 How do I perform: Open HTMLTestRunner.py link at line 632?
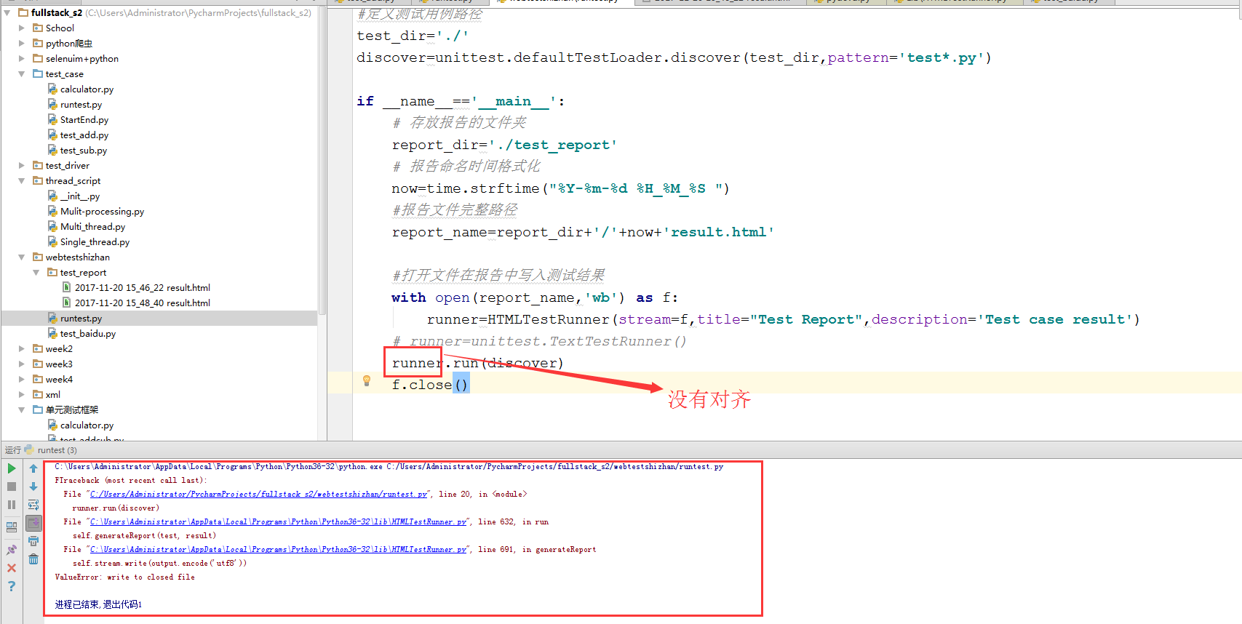279,521
